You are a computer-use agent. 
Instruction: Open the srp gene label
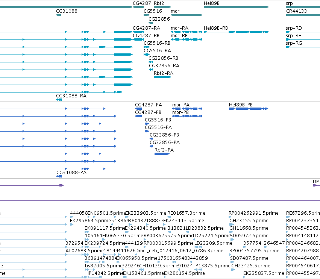(x=290, y=3)
